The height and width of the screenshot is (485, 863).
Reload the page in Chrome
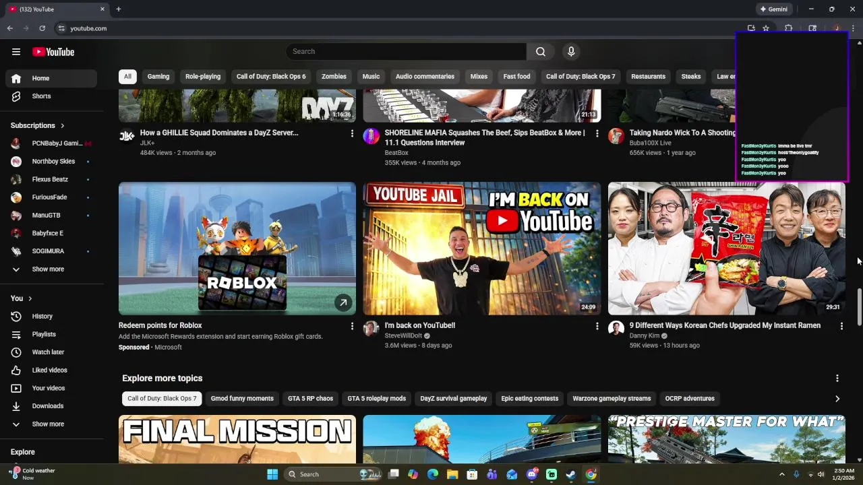click(42, 28)
